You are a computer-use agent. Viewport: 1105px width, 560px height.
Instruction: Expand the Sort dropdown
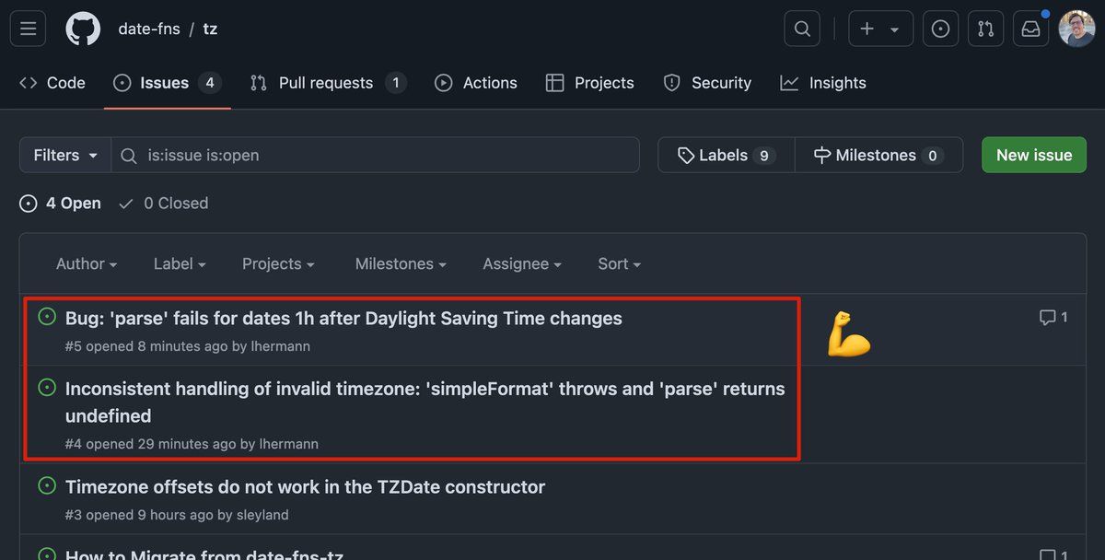pyautogui.click(x=619, y=264)
